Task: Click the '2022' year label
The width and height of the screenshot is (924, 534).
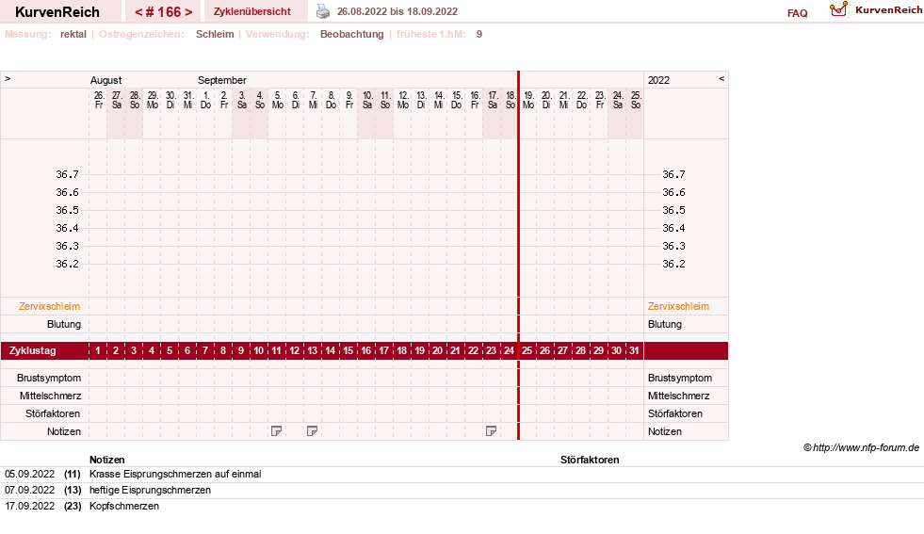Action: [x=658, y=80]
